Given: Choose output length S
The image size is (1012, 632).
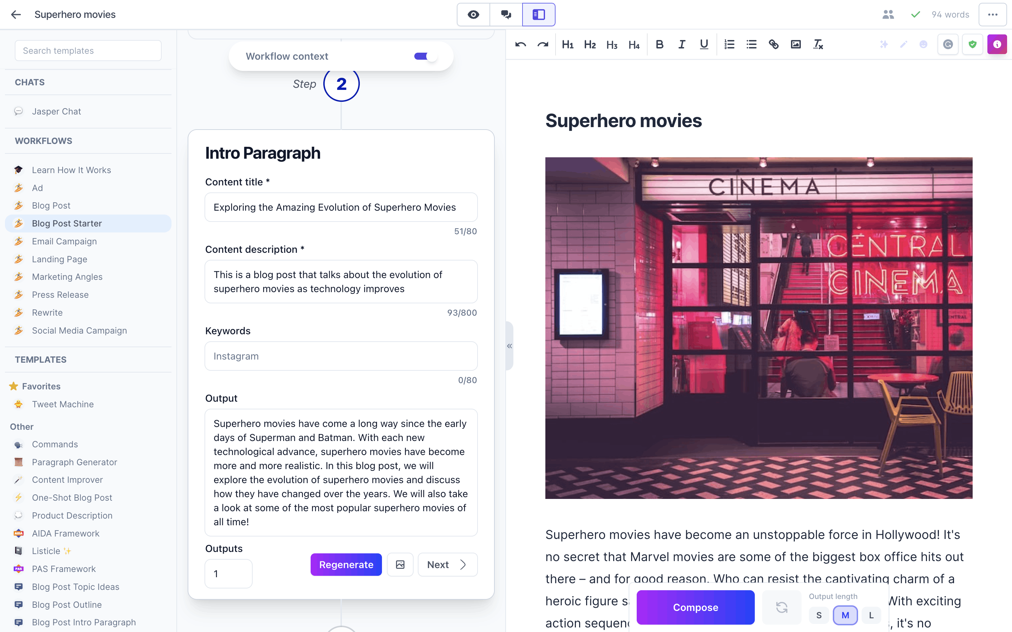Looking at the screenshot, I should [x=819, y=615].
